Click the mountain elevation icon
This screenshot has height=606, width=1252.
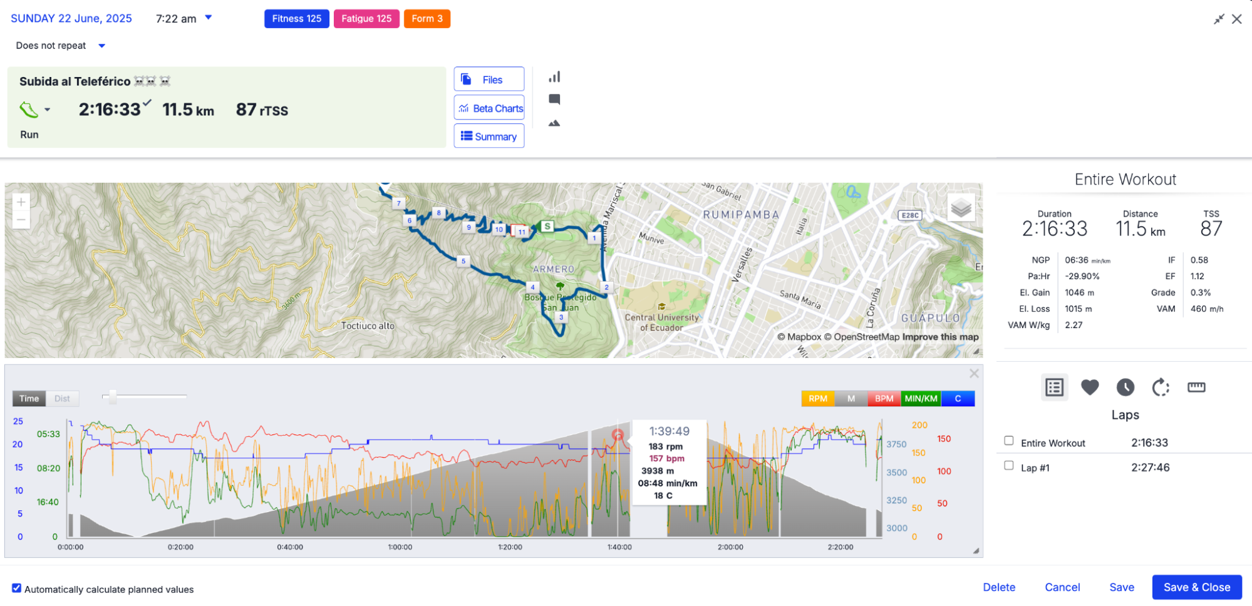tap(554, 123)
